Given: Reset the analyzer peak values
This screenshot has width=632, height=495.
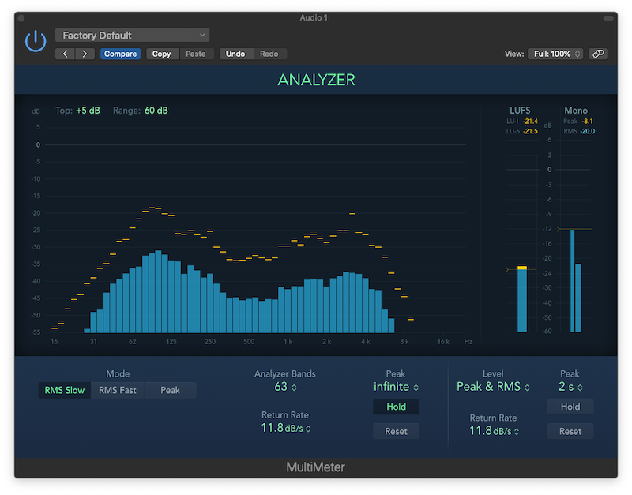Looking at the screenshot, I should tap(397, 431).
